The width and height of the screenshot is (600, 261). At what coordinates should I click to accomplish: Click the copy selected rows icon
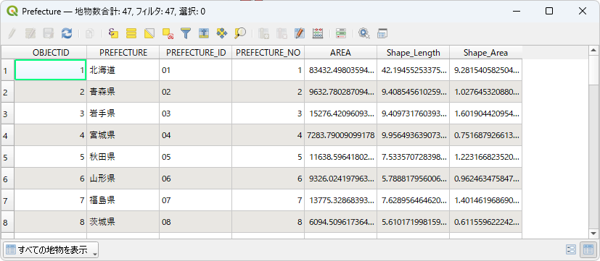(89, 33)
